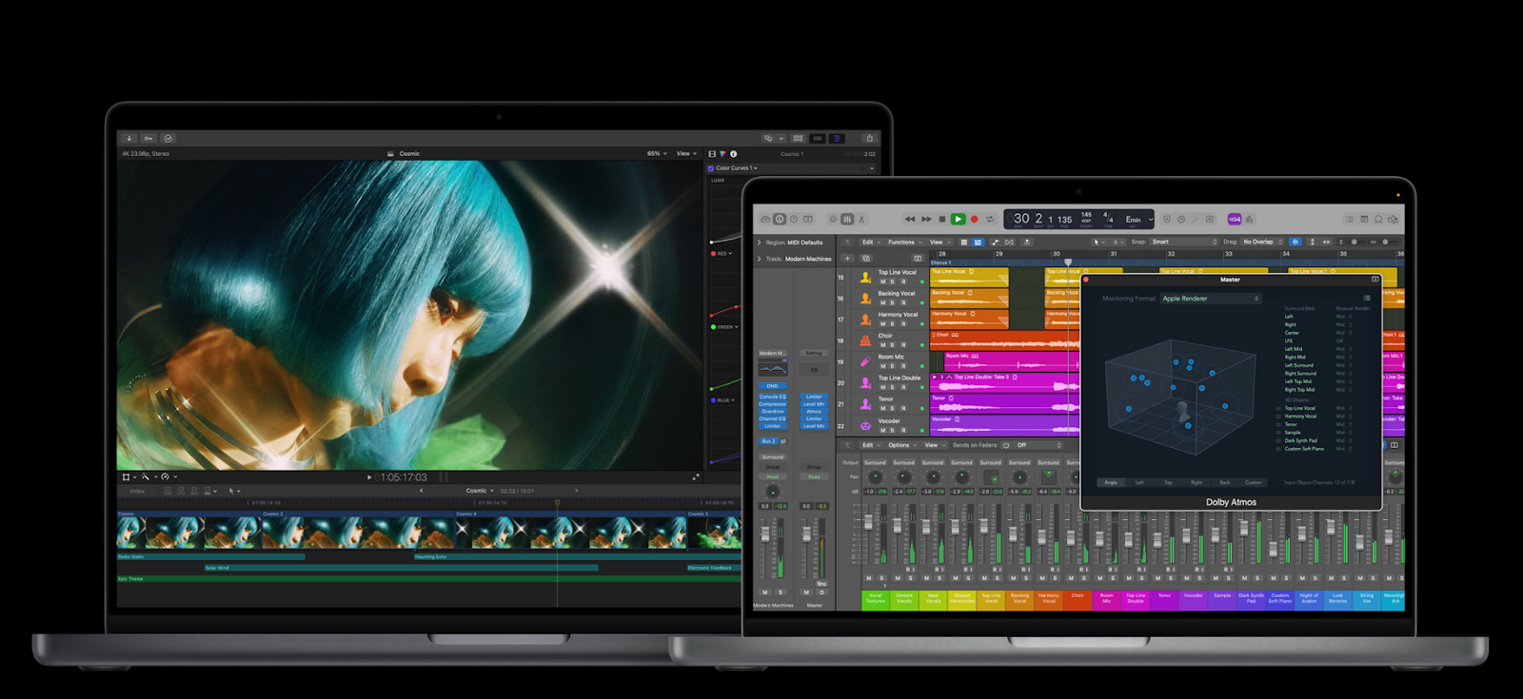This screenshot has width=1523, height=699.
Task: Open the channel EQ thumbnail display
Action: (x=772, y=368)
